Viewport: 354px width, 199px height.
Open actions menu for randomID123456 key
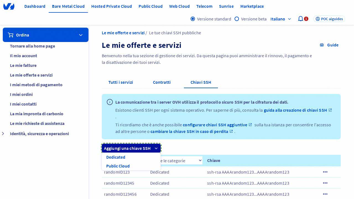(325, 194)
